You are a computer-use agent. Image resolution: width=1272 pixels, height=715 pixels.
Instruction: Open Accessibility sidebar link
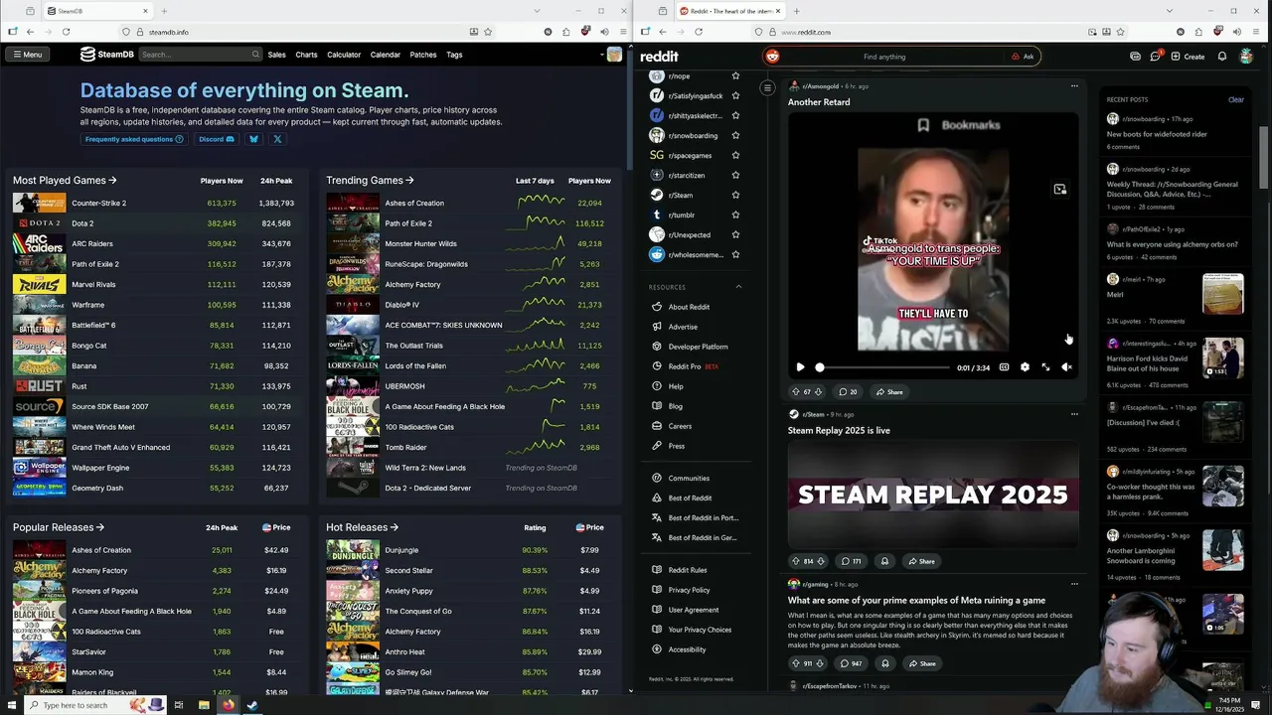(x=687, y=649)
